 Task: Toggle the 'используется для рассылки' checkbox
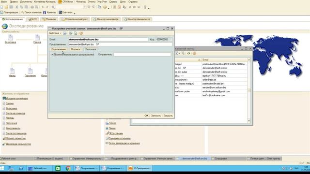(x=52, y=55)
